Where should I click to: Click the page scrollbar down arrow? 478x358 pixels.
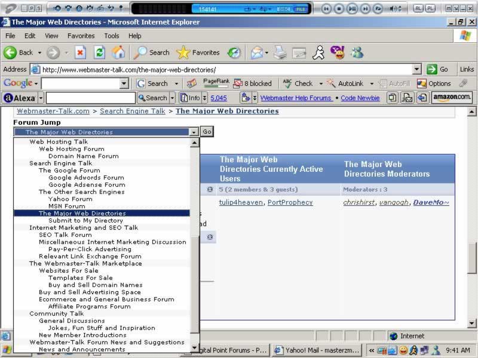click(471, 323)
